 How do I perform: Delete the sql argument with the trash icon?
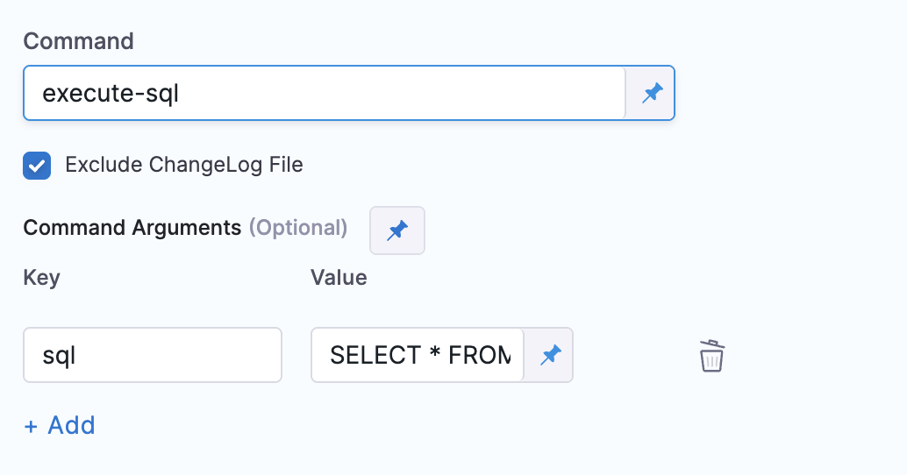coord(711,356)
